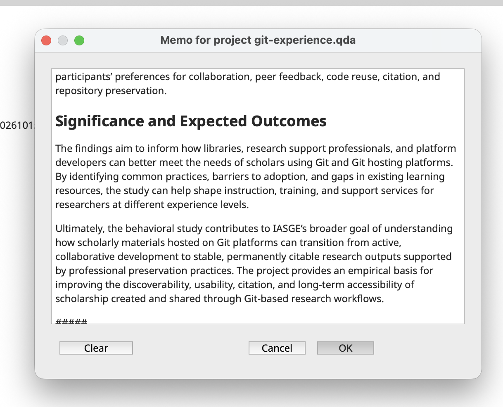Confirm the memo with OK button
This screenshot has height=407, width=503.
tap(346, 348)
